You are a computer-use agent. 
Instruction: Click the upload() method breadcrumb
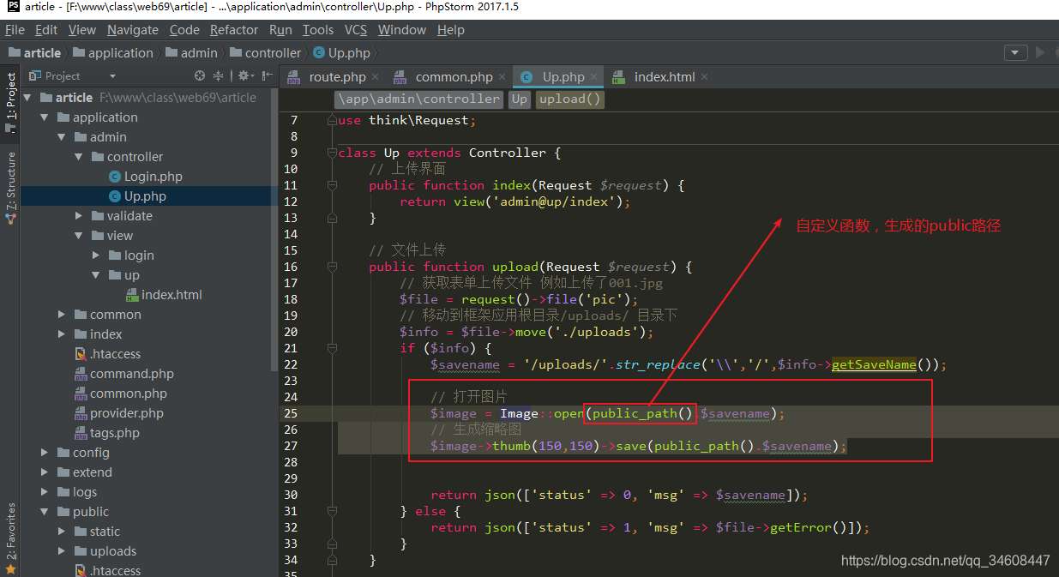coord(570,99)
